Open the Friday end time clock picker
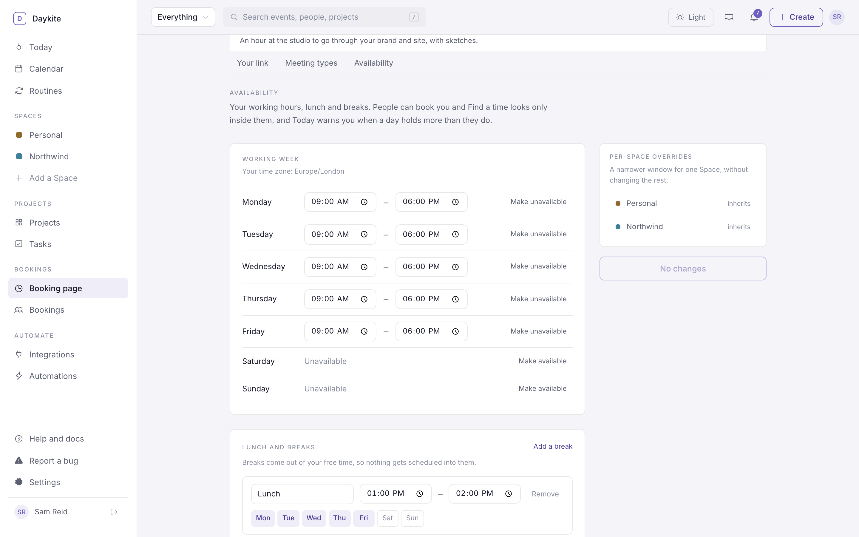Screen dimensions: 859x537 click(x=455, y=331)
